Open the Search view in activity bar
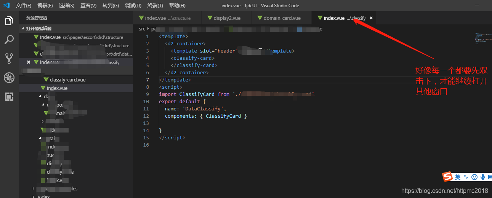This screenshot has height=198, width=492. (x=9, y=40)
